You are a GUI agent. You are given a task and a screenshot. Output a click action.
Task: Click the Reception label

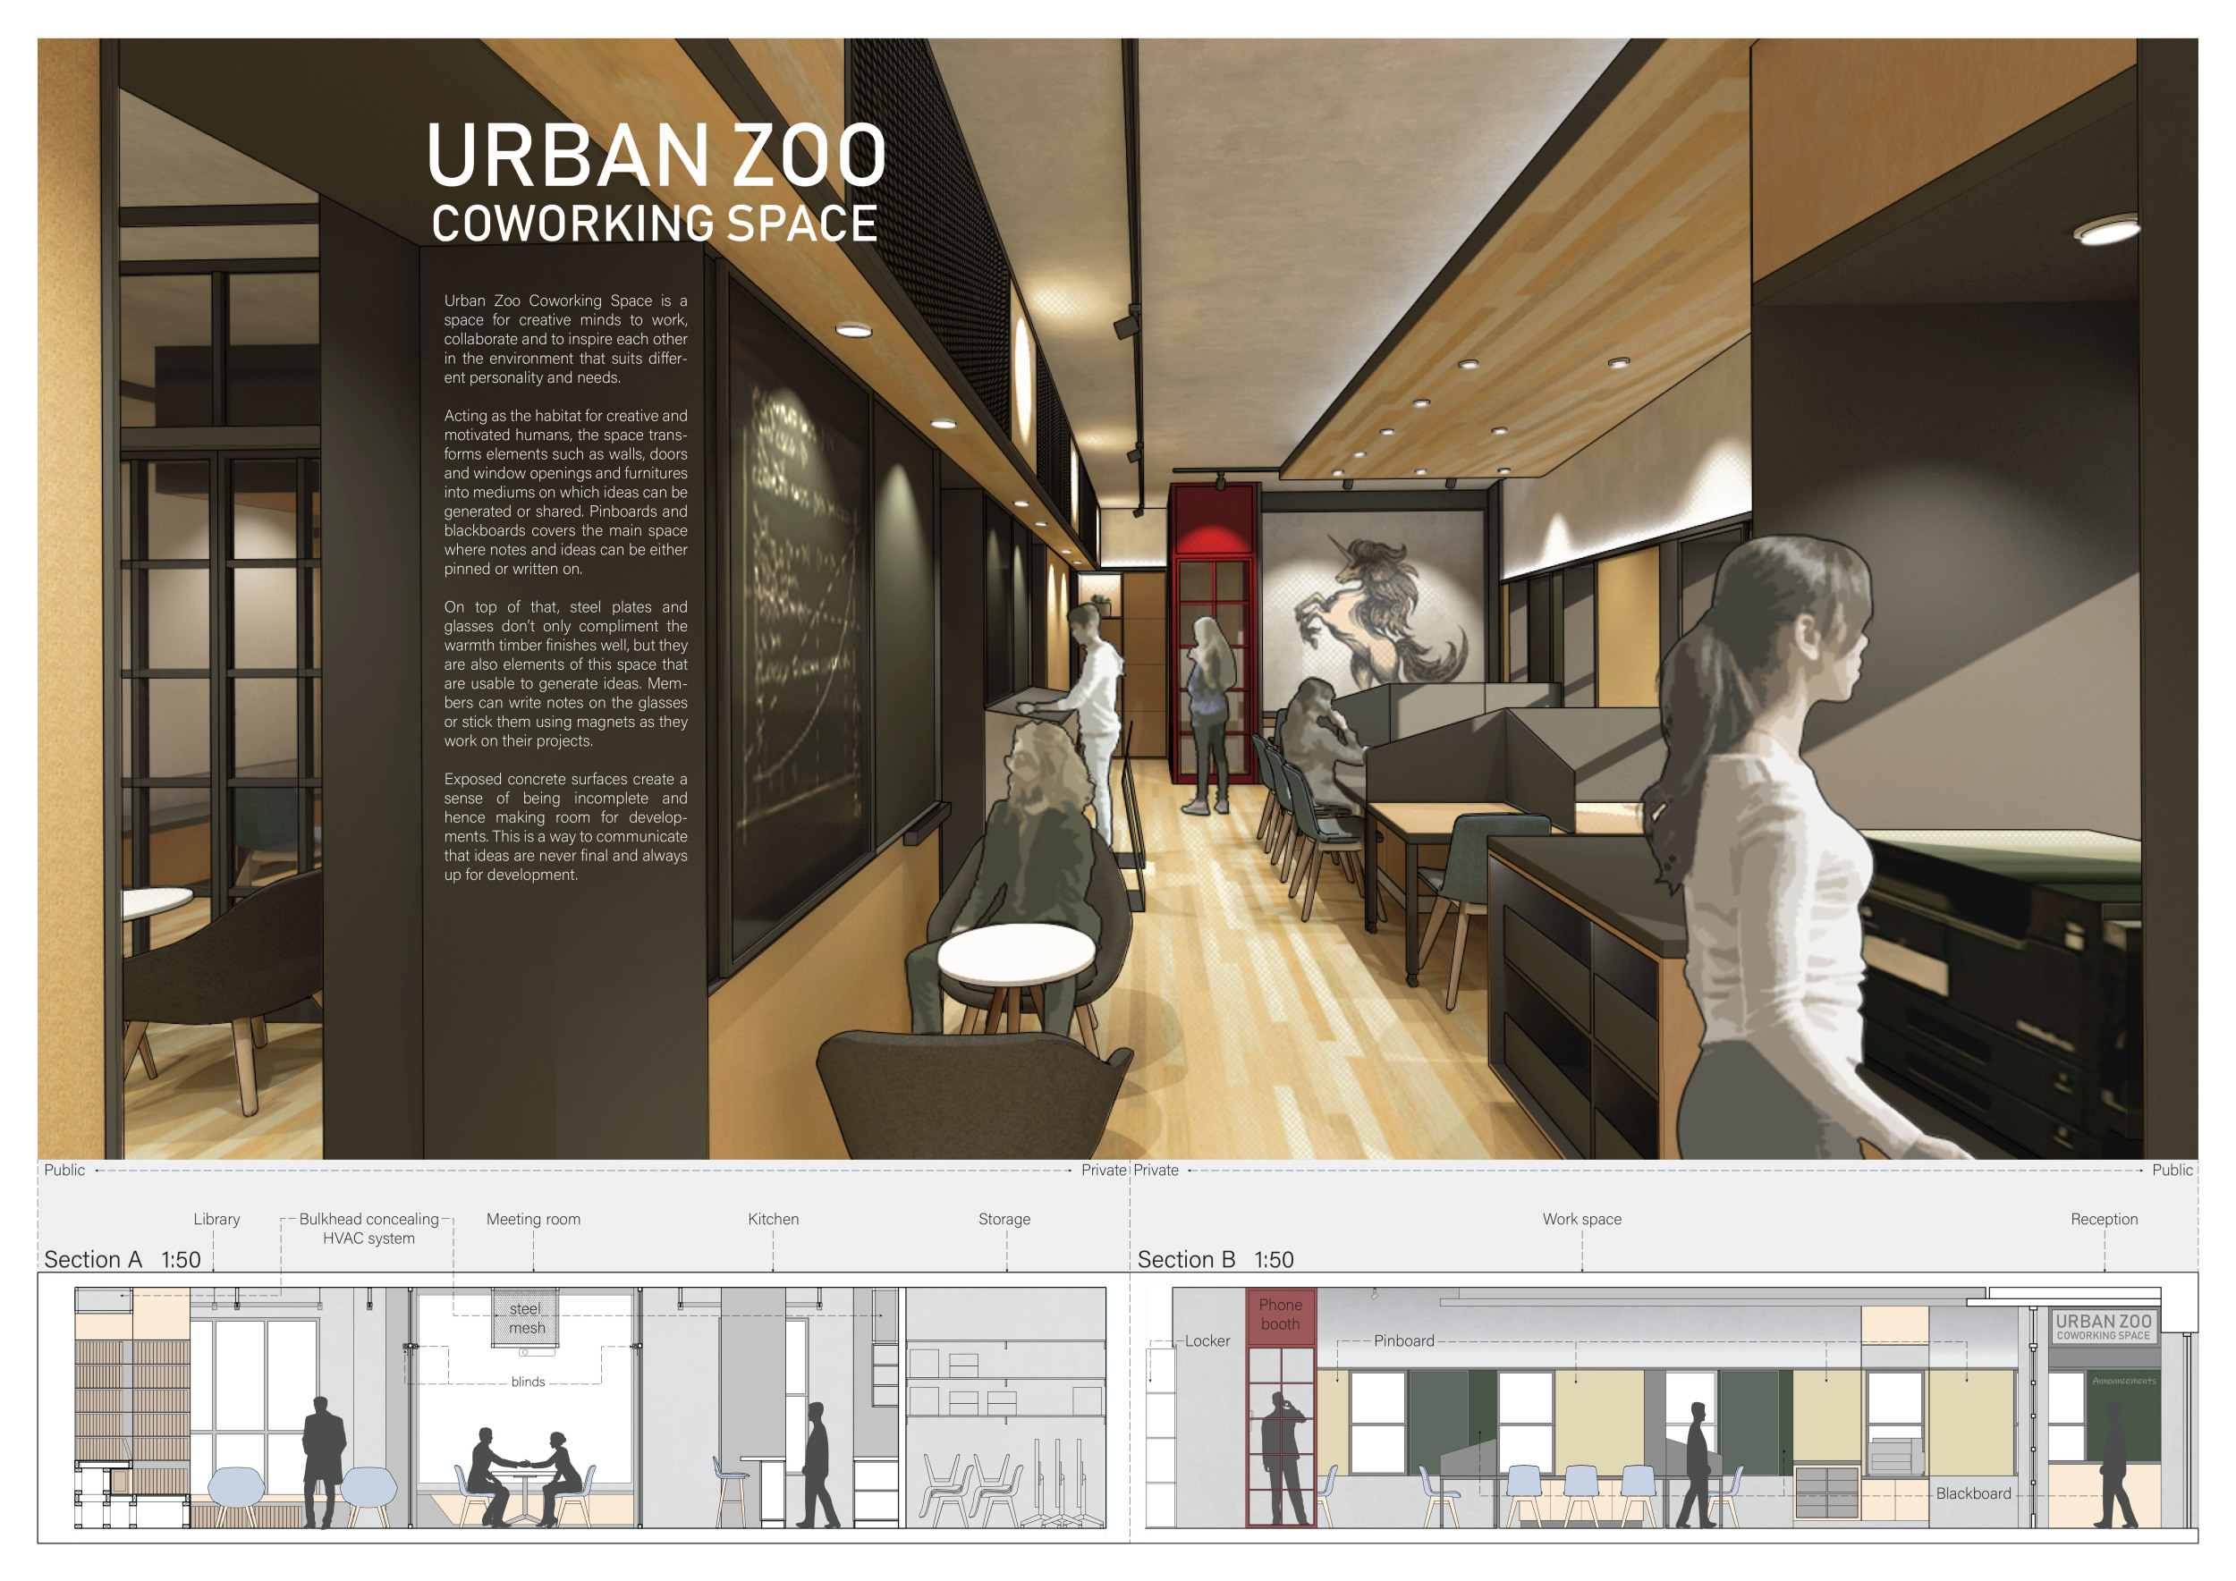(2104, 1219)
